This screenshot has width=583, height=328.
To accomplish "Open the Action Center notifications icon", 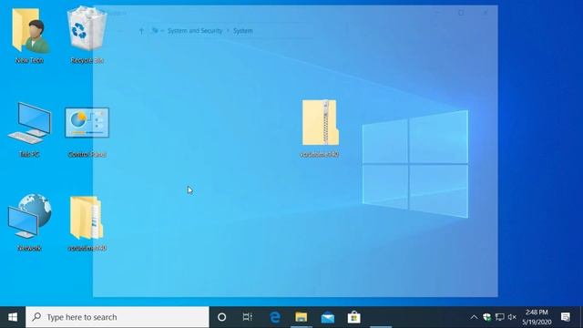I will click(x=566, y=317).
